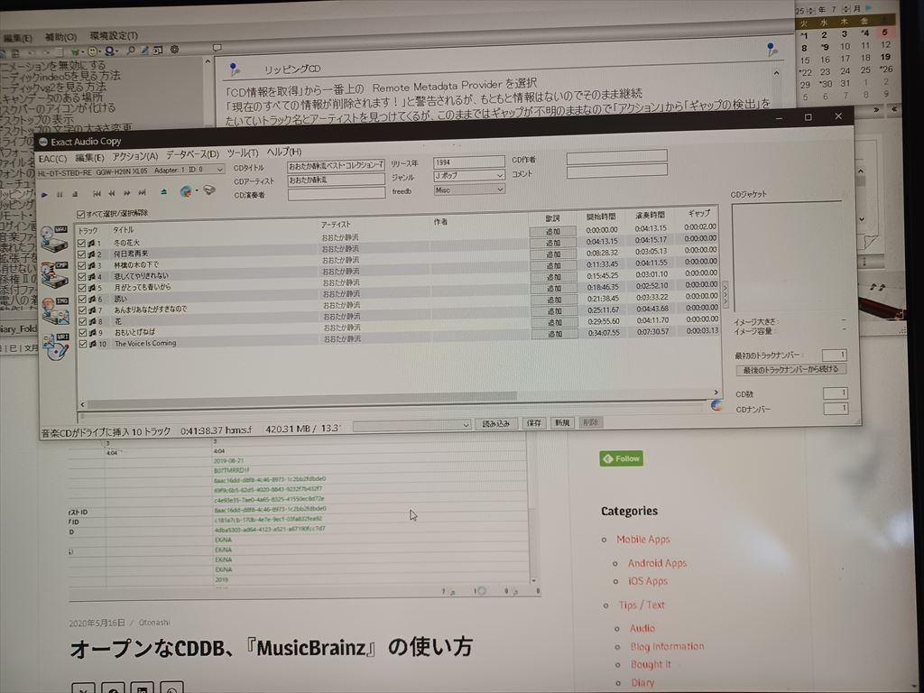Toggle the すべて選択/選択解除 checkbox
Screen dimensions: 924x693
click(80, 214)
